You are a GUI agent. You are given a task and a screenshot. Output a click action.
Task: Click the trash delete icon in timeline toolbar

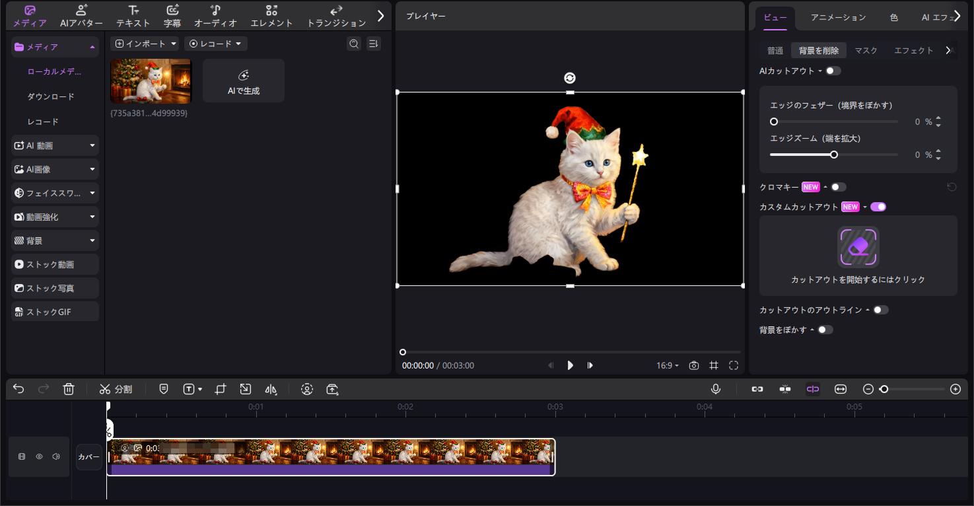pos(69,389)
